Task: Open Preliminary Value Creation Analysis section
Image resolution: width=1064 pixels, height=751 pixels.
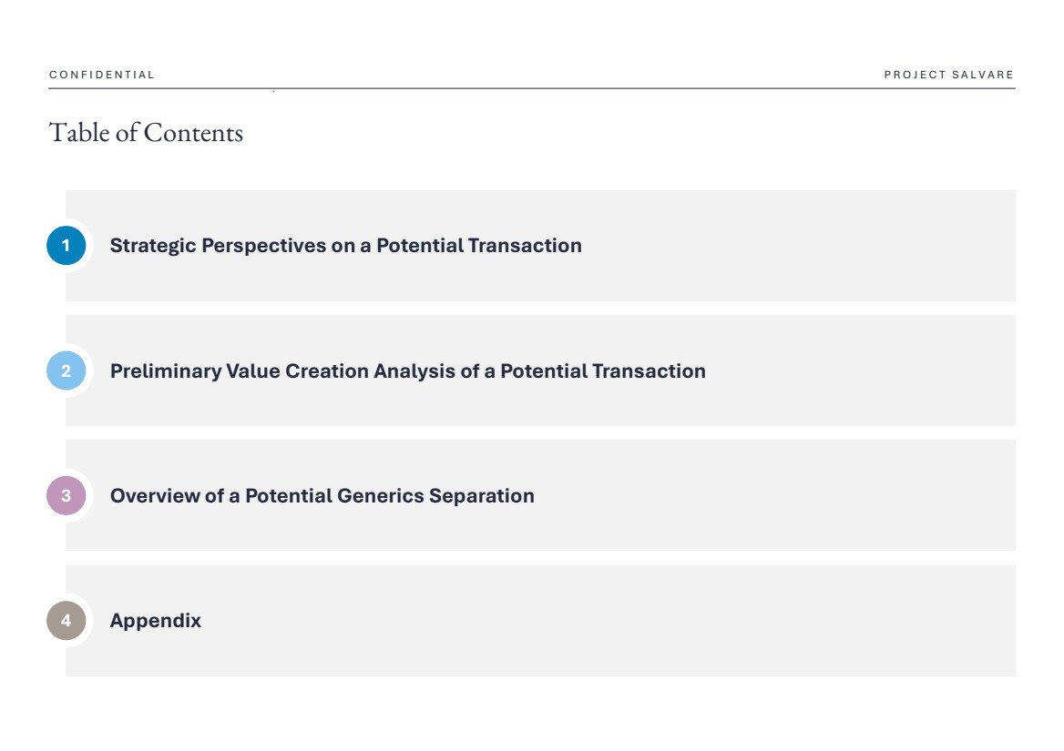Action: click(x=407, y=371)
